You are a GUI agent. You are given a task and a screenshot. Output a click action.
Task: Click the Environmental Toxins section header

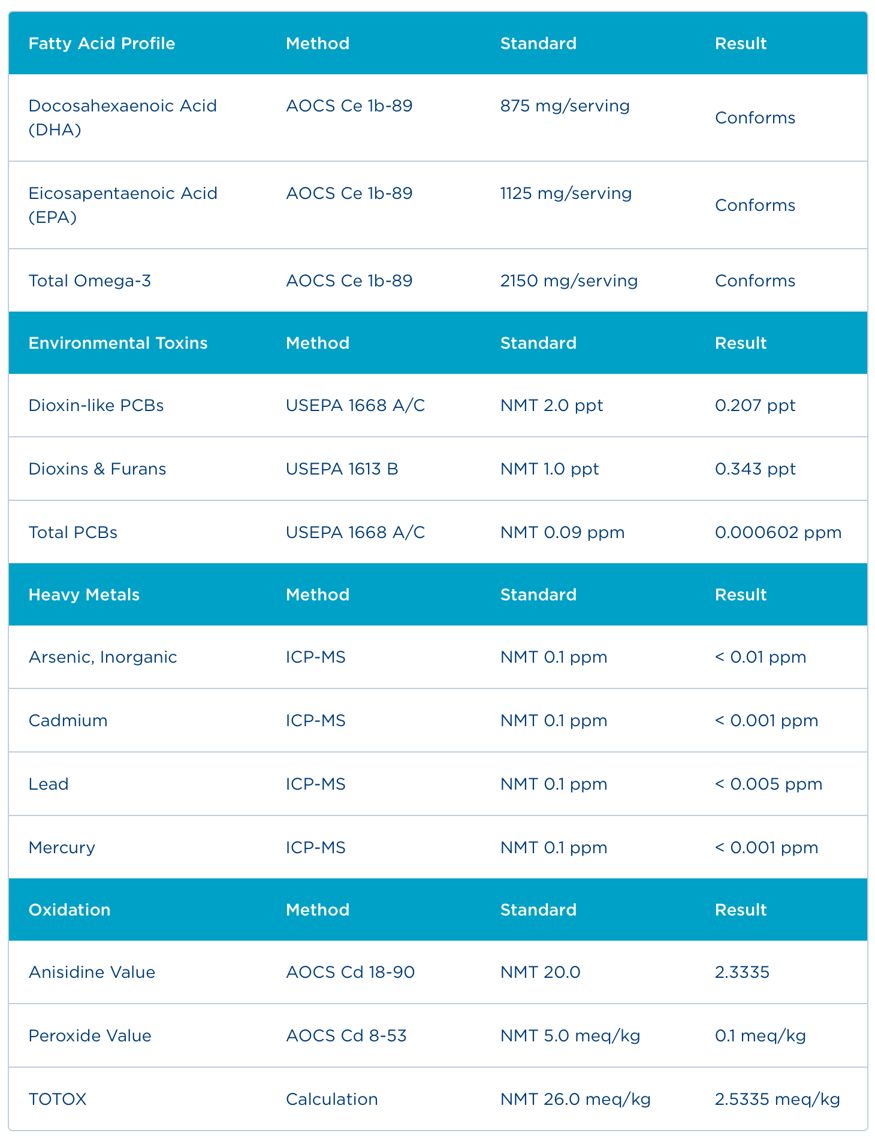click(x=118, y=343)
